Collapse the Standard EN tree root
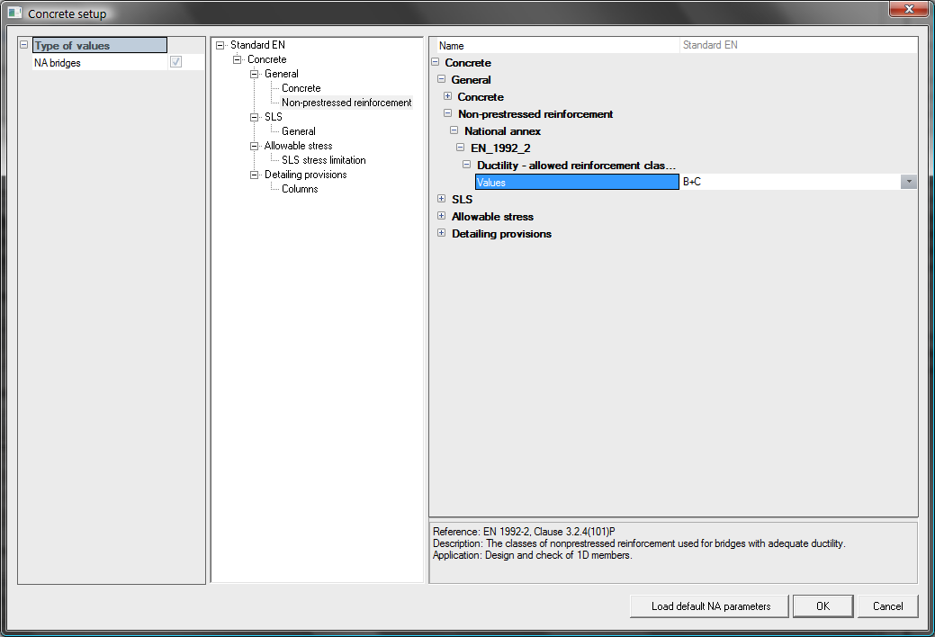This screenshot has width=935, height=637. pos(220,45)
